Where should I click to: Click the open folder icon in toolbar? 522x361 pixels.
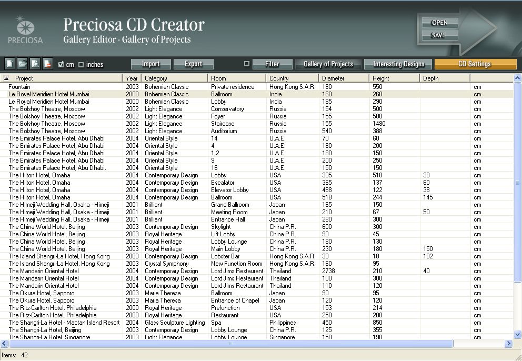coord(22,63)
